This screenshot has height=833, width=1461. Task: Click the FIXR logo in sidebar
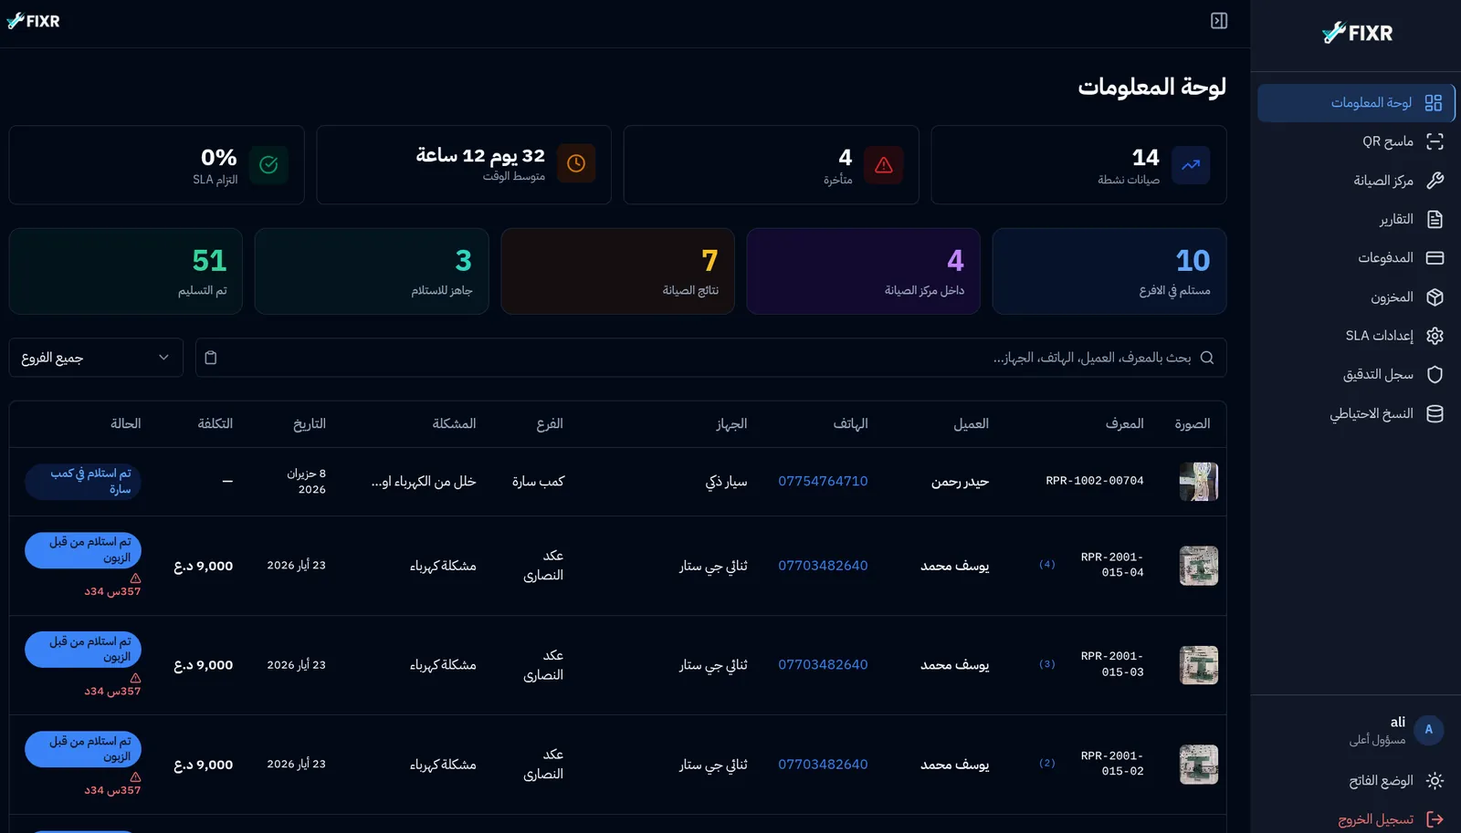(x=1357, y=33)
